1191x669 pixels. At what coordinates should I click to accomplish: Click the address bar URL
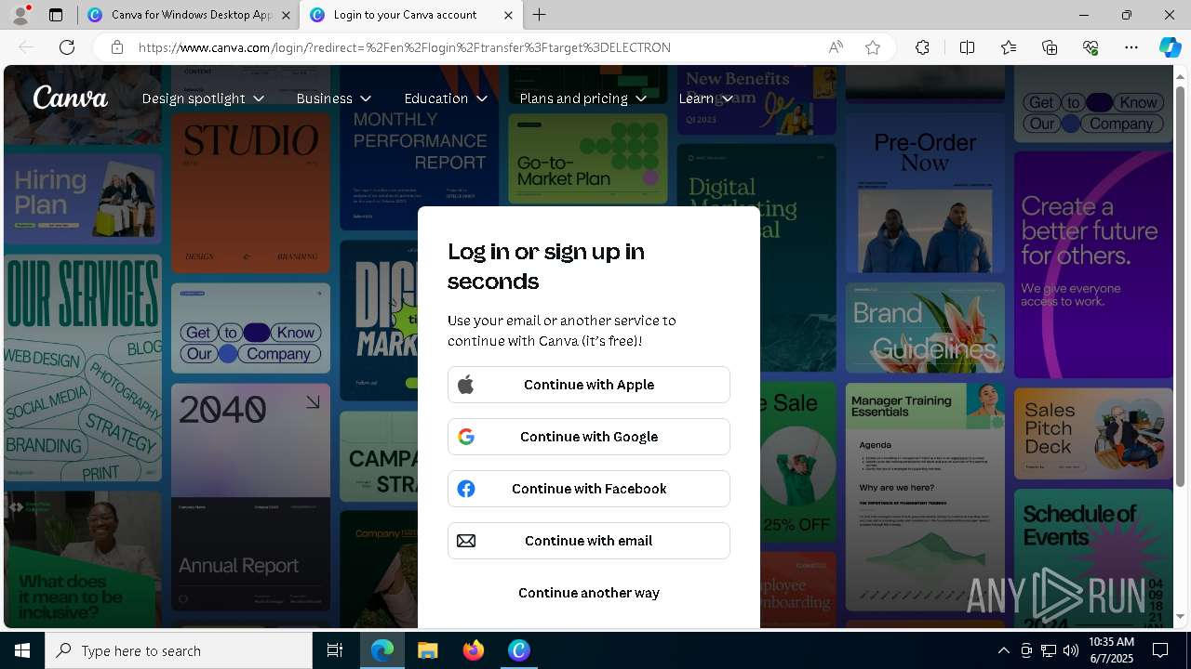click(405, 47)
